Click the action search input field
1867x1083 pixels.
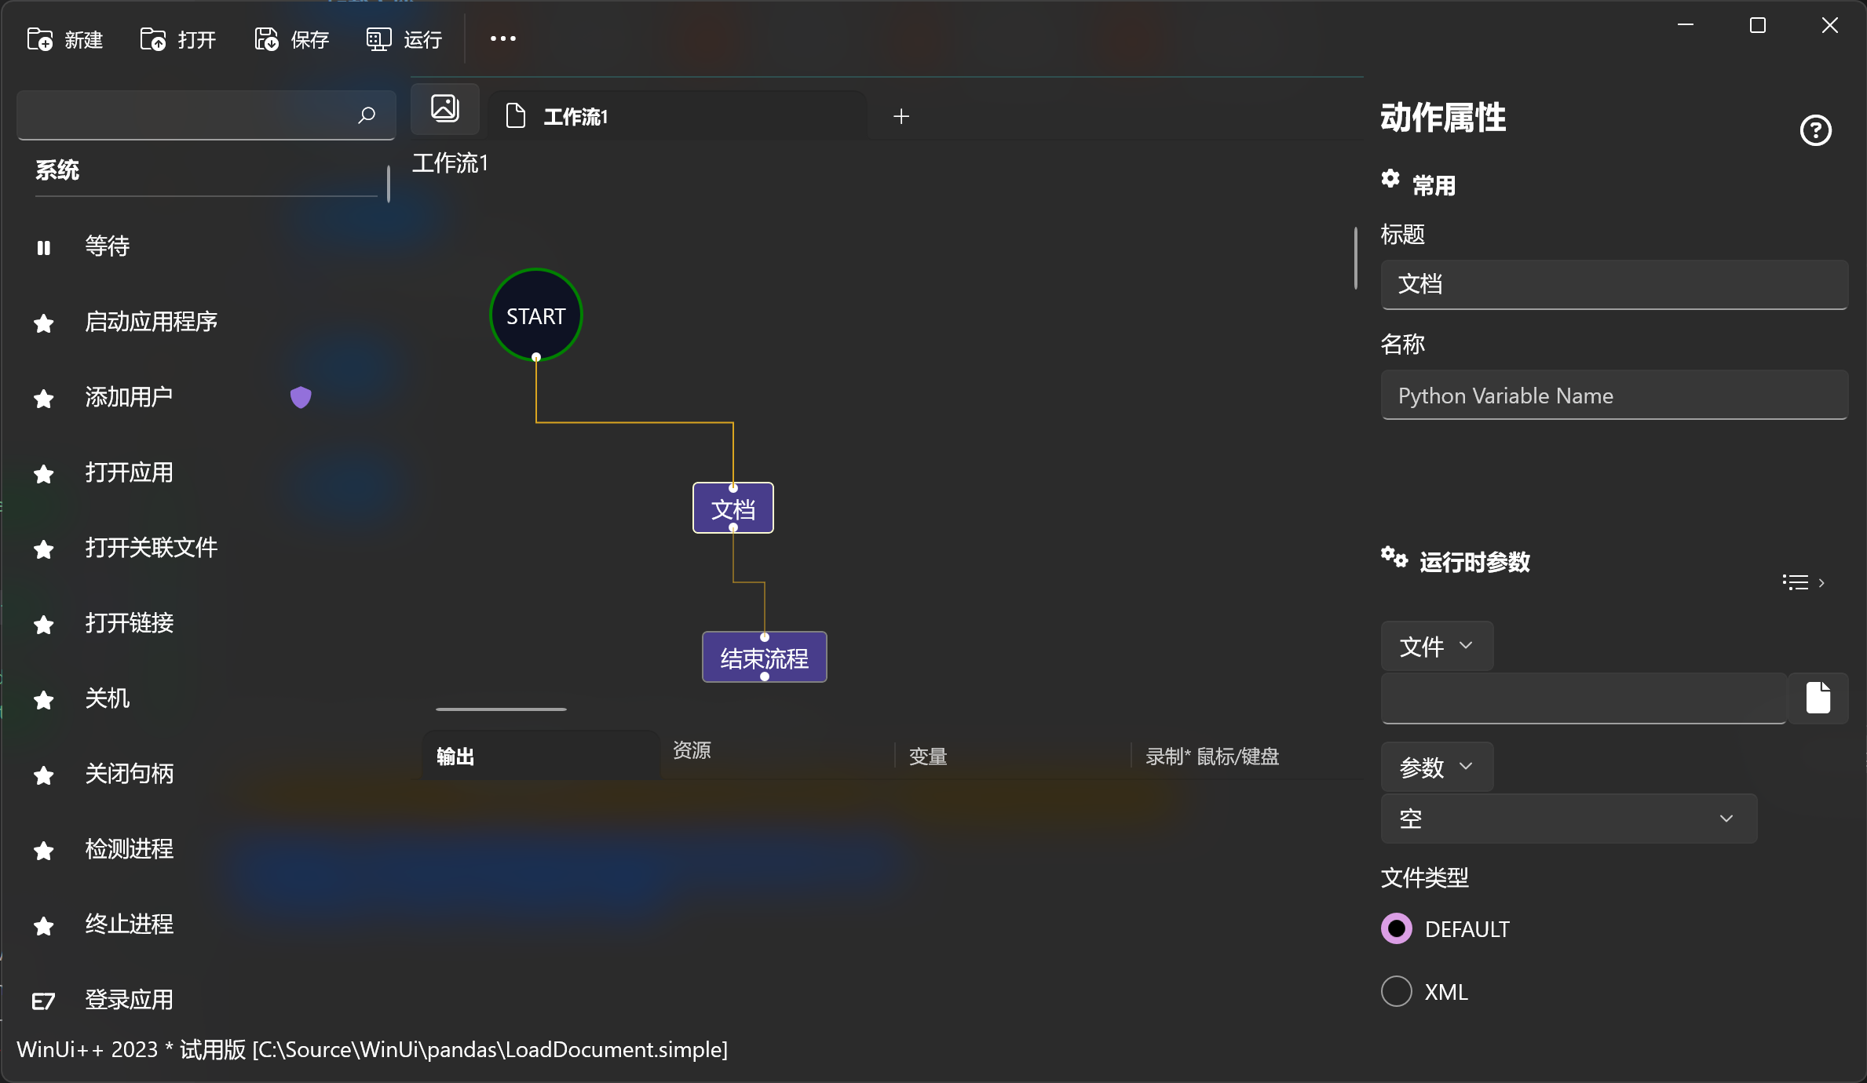tap(188, 115)
